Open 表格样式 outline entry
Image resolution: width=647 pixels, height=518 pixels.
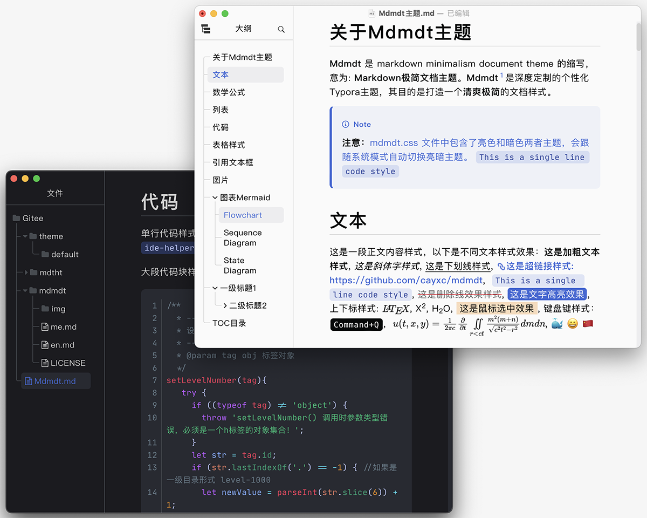229,145
